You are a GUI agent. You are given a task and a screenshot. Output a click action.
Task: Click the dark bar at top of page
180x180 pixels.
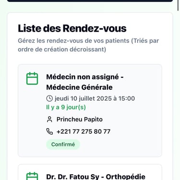(90, 1)
